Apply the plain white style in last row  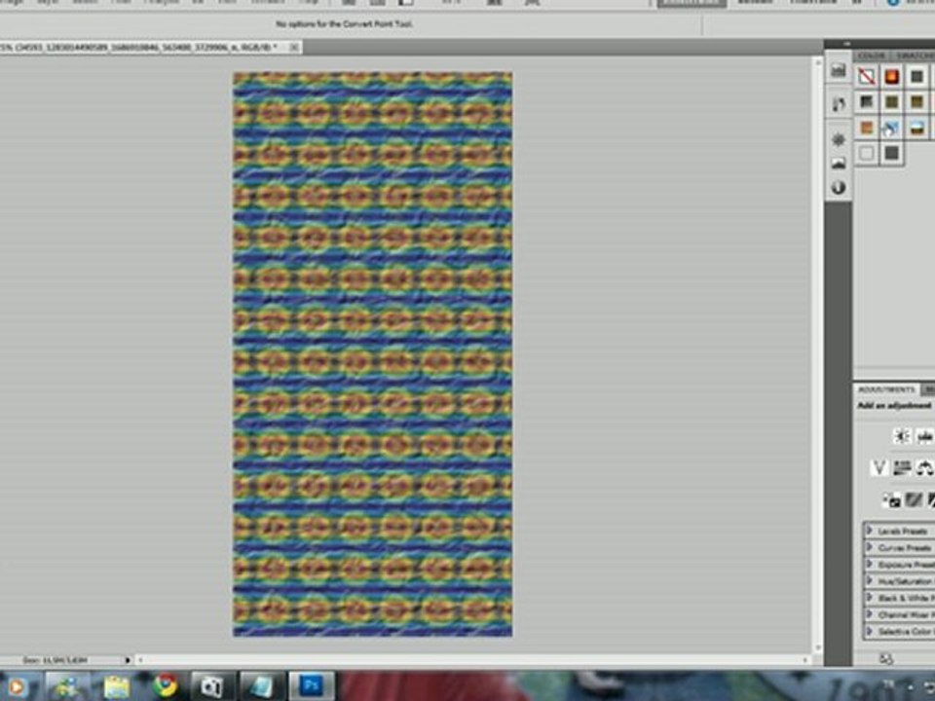point(867,153)
